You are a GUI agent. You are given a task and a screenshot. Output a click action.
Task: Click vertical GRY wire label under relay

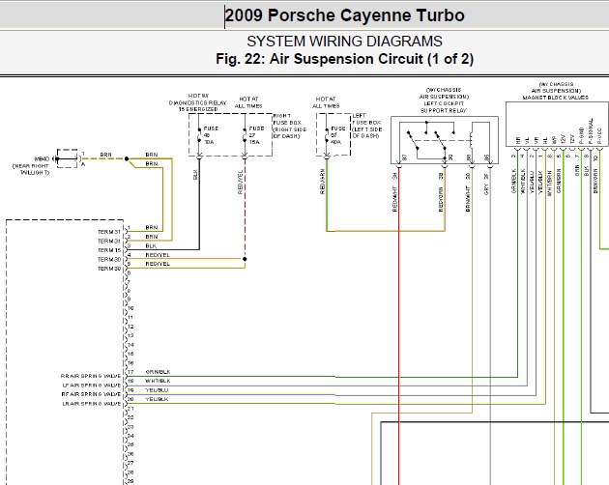(486, 189)
